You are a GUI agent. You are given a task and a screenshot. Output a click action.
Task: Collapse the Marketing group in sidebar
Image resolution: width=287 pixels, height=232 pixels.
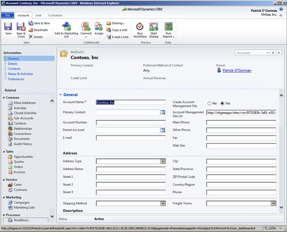click(4, 197)
